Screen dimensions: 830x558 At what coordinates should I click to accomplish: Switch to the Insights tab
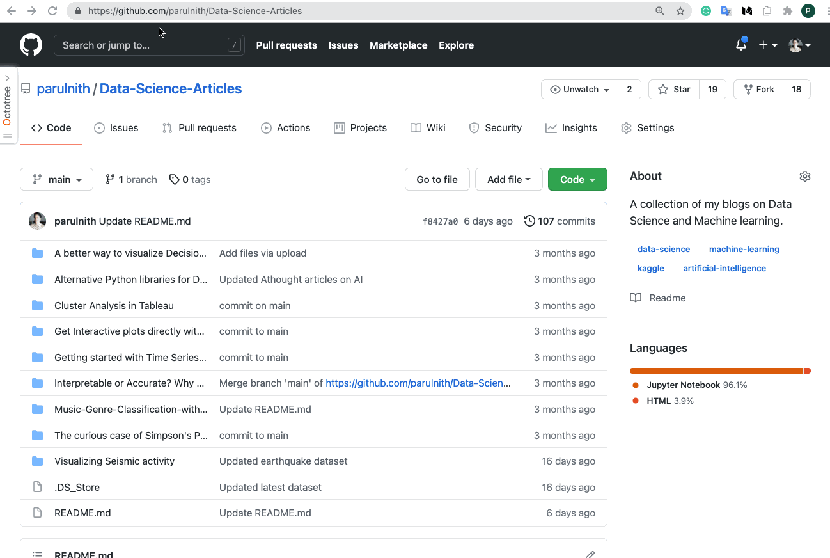(571, 128)
